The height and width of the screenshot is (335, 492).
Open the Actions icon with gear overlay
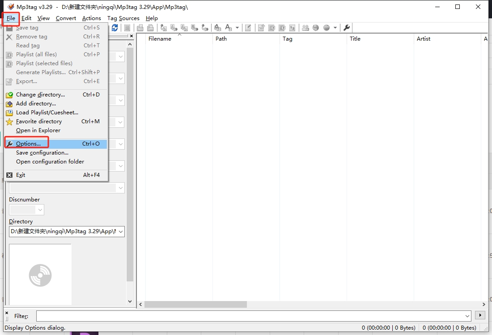pyautogui.click(x=217, y=28)
